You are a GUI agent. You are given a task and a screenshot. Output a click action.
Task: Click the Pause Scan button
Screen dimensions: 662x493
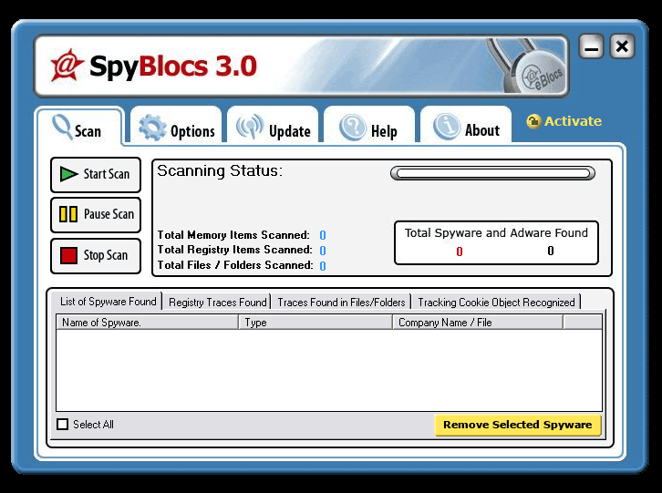96,215
